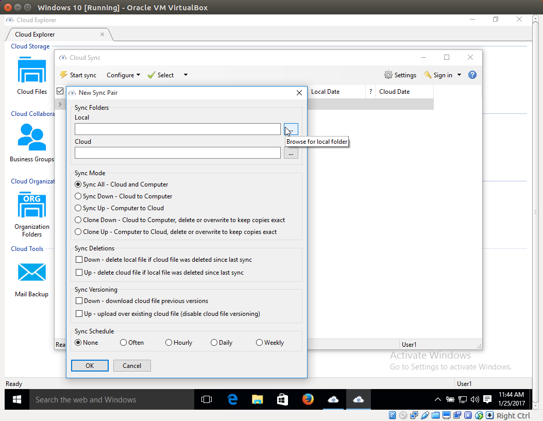Expand row chevron in Cloud Sync list
This screenshot has width=543, height=421.
(60, 104)
